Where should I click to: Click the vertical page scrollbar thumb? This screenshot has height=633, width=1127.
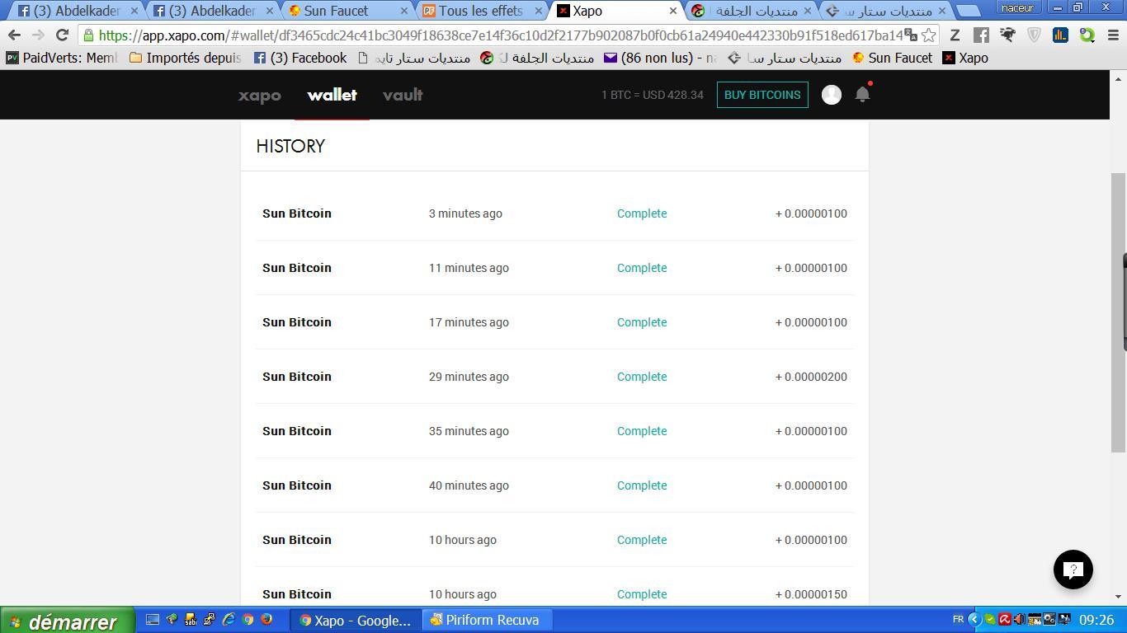point(1119,312)
